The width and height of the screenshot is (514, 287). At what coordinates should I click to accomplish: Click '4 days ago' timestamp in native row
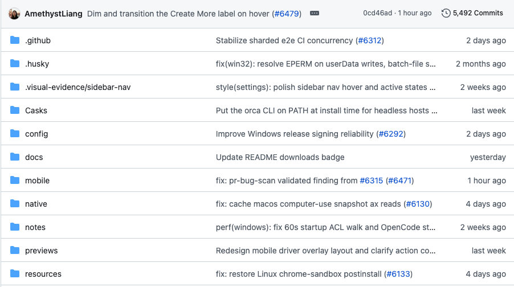pyautogui.click(x=486, y=204)
